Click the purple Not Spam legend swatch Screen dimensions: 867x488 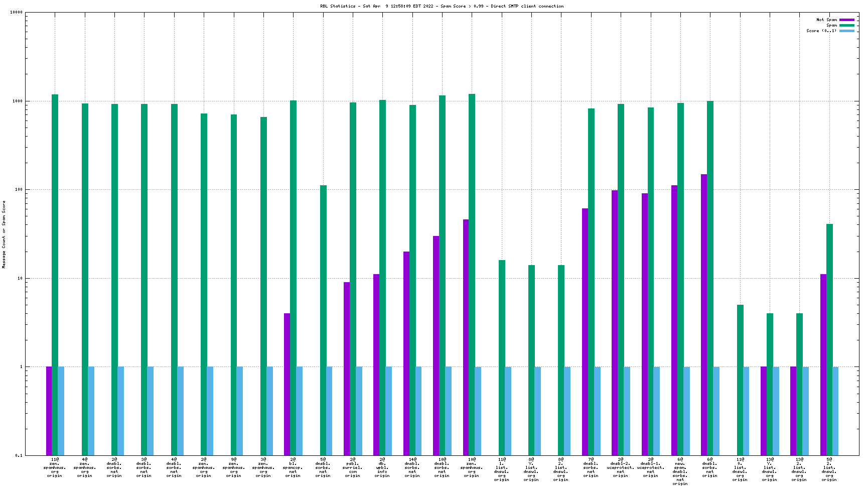[847, 20]
